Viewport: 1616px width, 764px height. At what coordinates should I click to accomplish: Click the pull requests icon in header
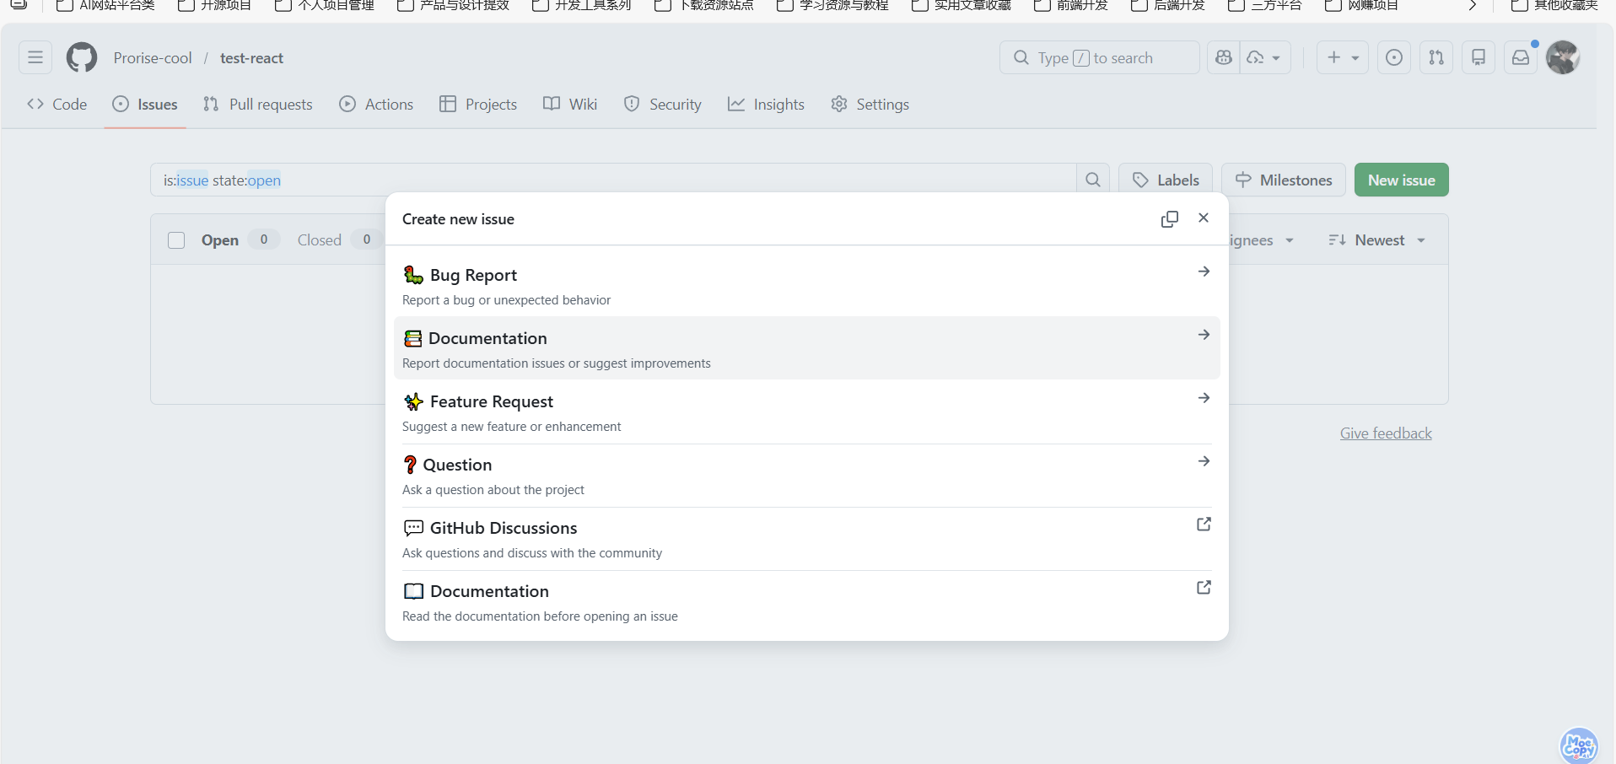point(1436,57)
